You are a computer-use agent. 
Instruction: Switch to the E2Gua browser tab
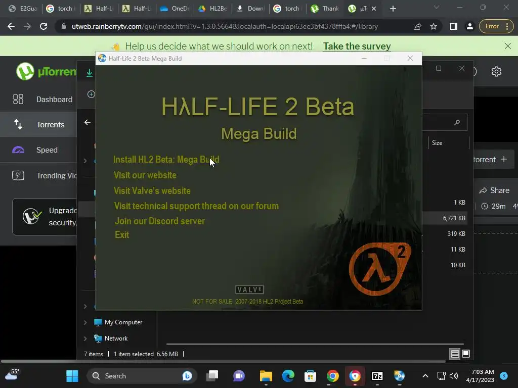(x=23, y=9)
